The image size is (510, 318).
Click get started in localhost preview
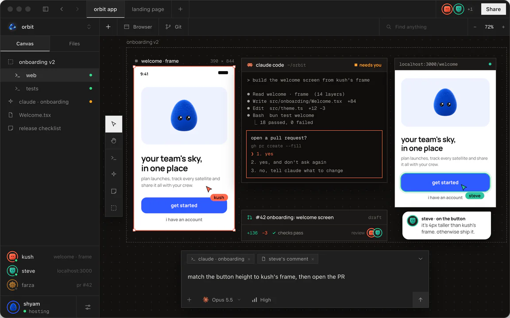[x=445, y=182]
